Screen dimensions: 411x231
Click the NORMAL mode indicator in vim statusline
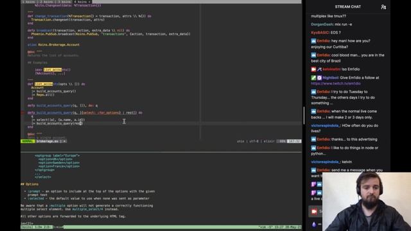(28, 141)
